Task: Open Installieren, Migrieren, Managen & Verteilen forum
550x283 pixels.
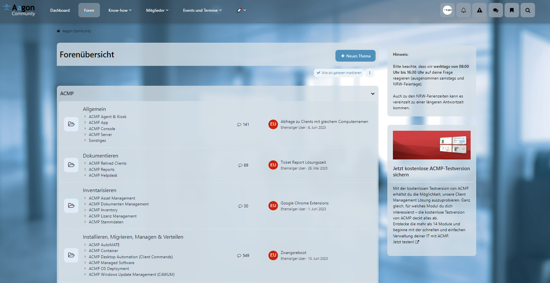Action: [x=133, y=237]
